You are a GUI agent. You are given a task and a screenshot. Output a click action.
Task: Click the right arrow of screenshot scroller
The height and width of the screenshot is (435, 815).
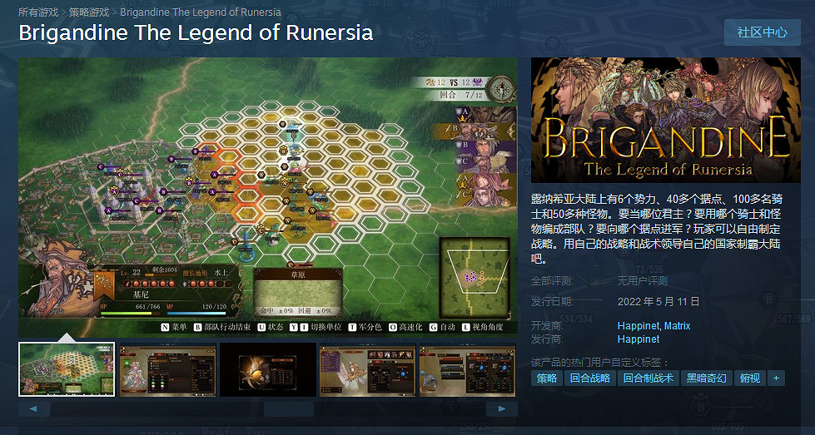point(502,409)
